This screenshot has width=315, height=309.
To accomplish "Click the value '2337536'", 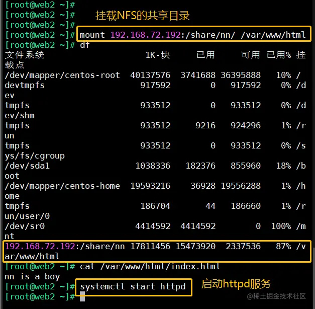I will point(243,247).
